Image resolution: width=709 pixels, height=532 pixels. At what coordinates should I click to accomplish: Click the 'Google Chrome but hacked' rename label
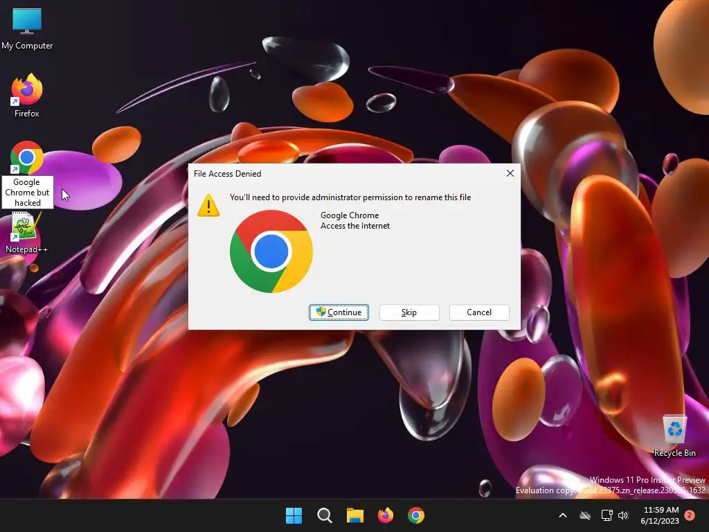(x=27, y=193)
